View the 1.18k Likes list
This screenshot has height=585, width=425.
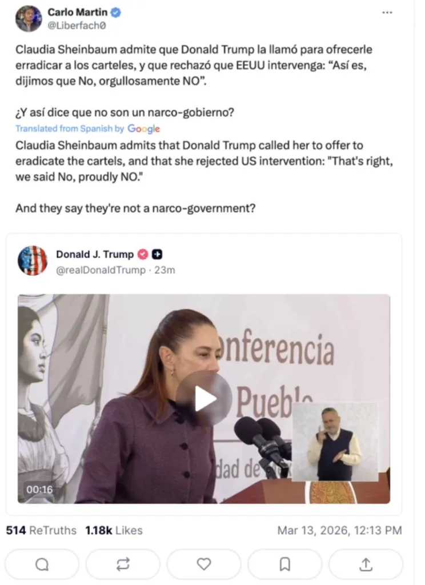click(x=114, y=530)
